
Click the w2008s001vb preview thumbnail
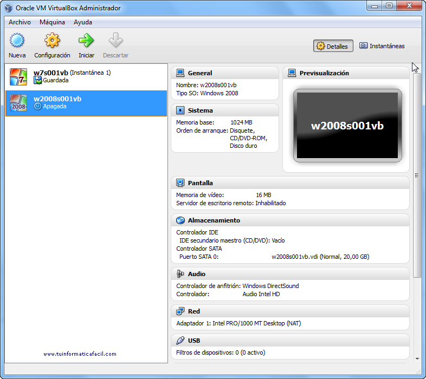pos(347,126)
